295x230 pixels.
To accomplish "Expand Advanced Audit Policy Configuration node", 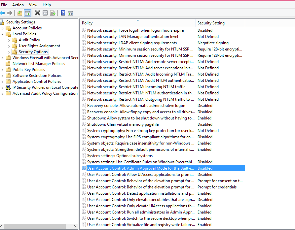I will pyautogui.click(x=3, y=94).
